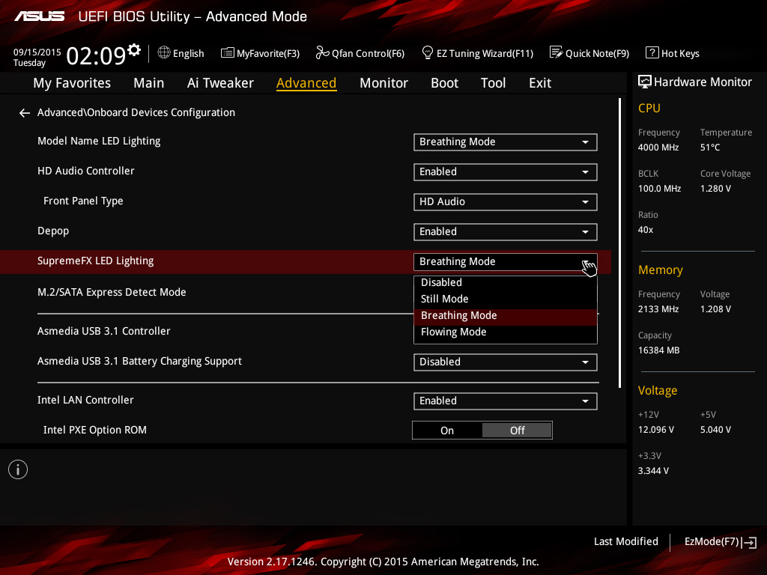Open MyFavorite(F3) from the top bar
The image size is (767, 575).
pyautogui.click(x=228, y=53)
